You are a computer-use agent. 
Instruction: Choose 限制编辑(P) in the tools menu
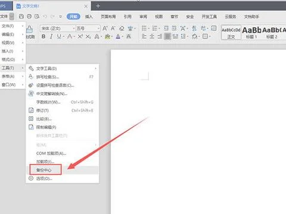63,127
